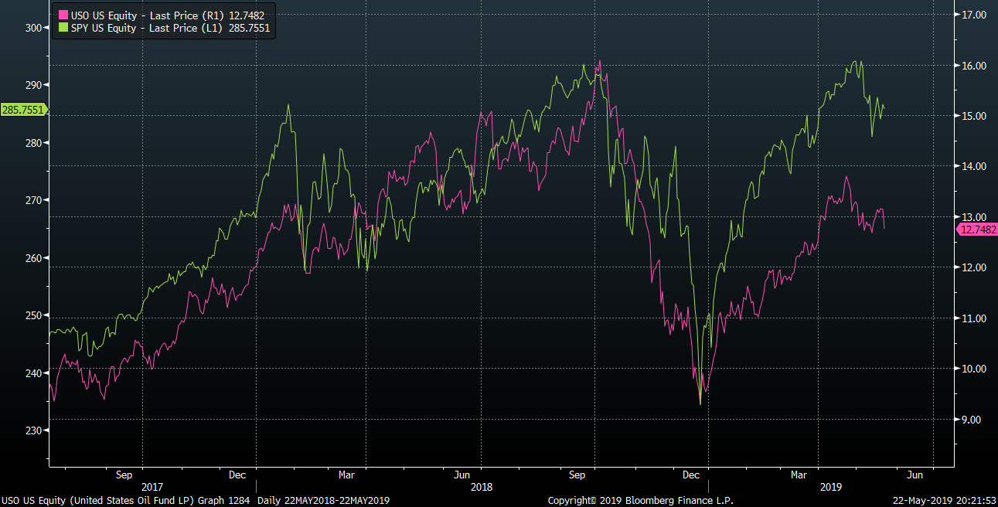Viewport: 998px width, 507px height.
Task: Click the 230 left axis value
Action: (x=34, y=430)
